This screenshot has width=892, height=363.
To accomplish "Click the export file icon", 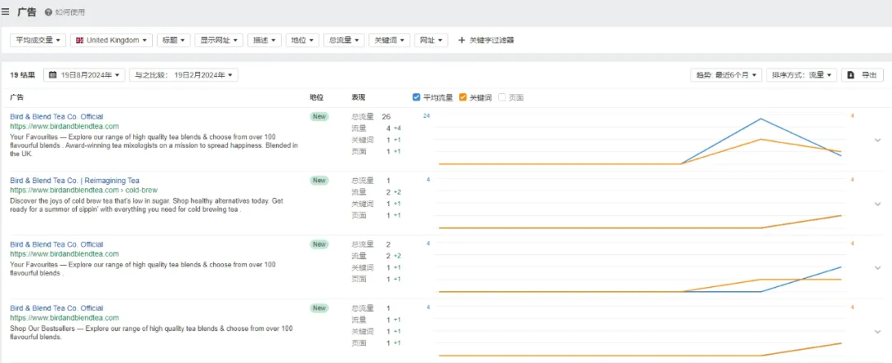I will click(x=851, y=75).
